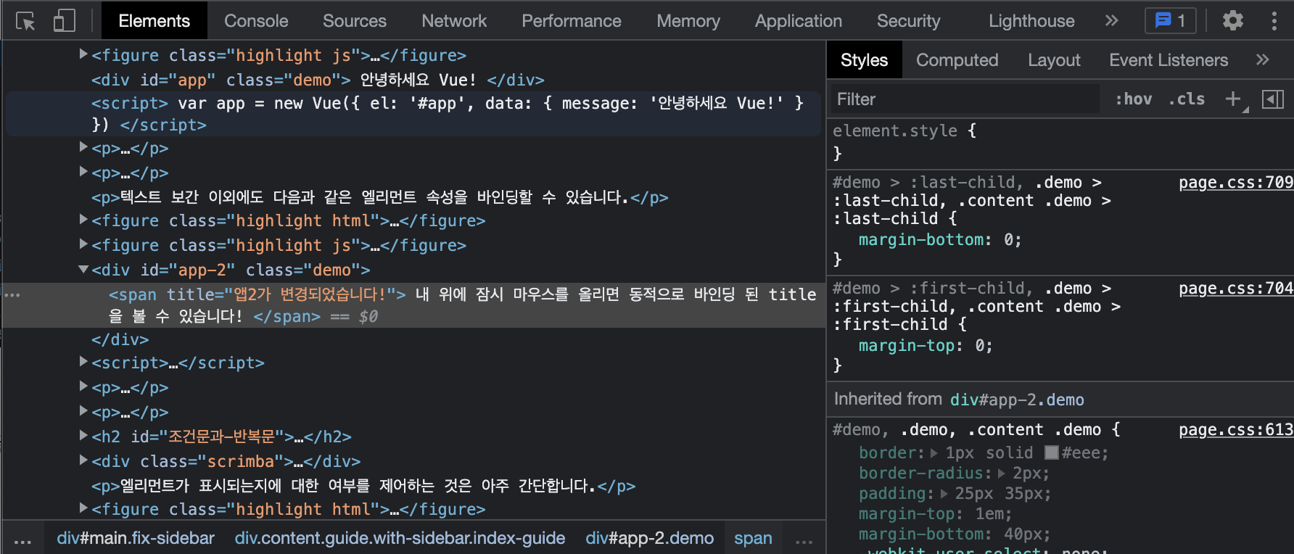Select the p 엘리먼트가 표시되는지에 row
The image size is (1294, 554).
tap(413, 486)
